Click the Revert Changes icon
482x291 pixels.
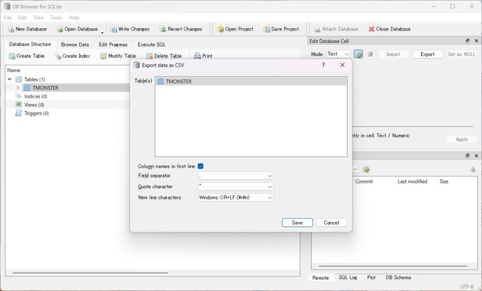tap(162, 29)
